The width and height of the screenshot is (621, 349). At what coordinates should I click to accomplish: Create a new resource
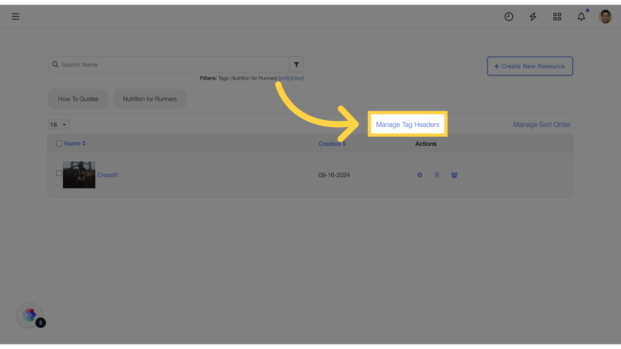530,66
